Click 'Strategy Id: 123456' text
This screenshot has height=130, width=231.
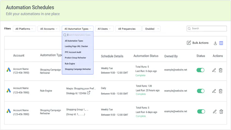(76, 93)
